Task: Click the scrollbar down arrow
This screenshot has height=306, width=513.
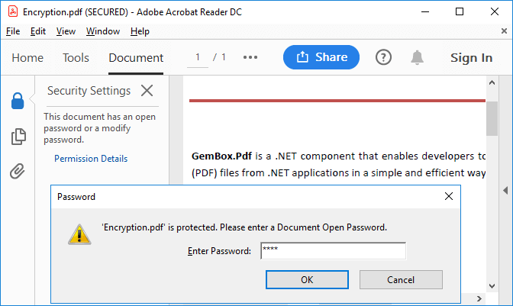Action: click(492, 286)
